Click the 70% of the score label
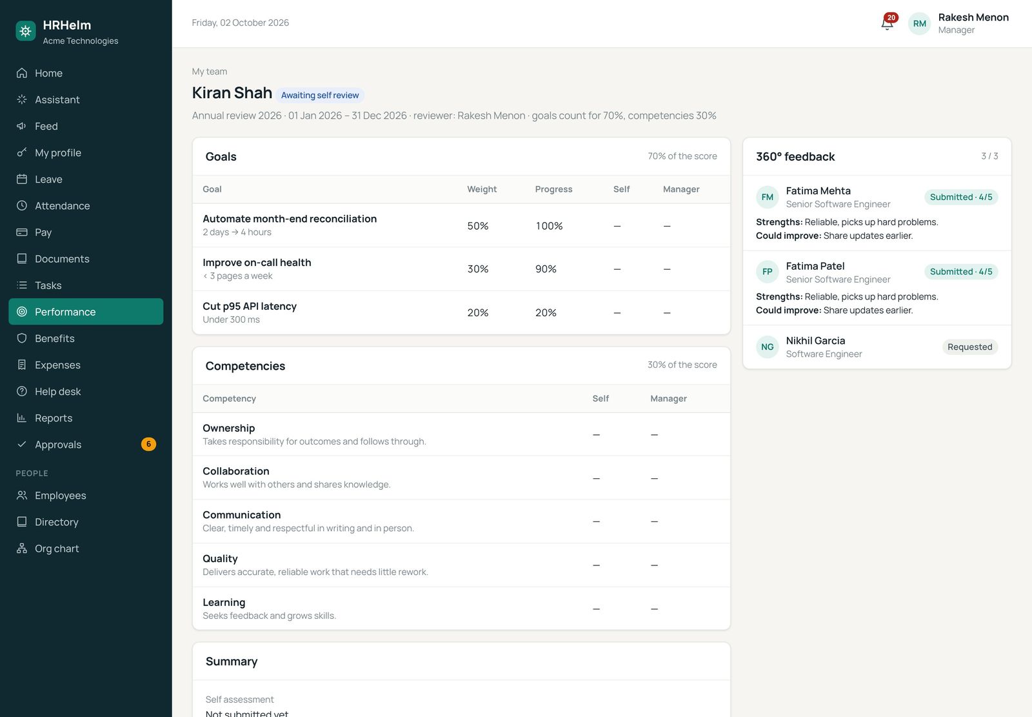The height and width of the screenshot is (717, 1032). (x=682, y=156)
